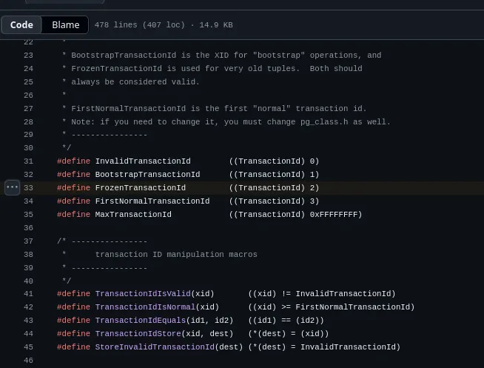Viewport: 484px width, 368px height.
Task: Click StoreInvalidTransactionId macro name
Action: tap(155, 347)
